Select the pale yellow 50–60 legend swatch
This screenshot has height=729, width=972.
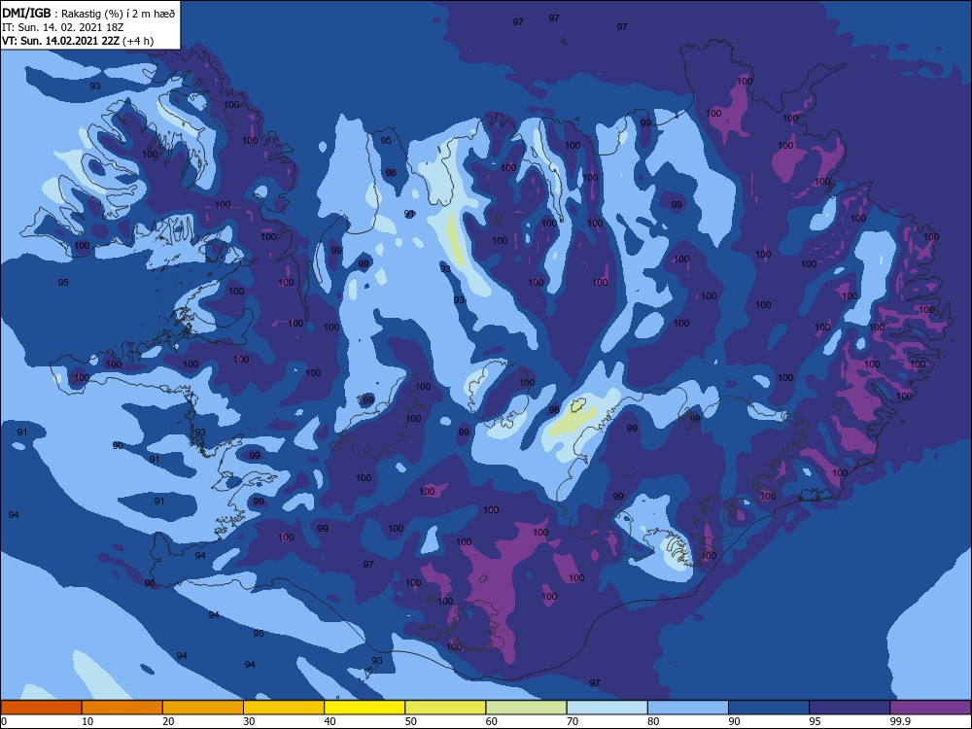(x=446, y=708)
